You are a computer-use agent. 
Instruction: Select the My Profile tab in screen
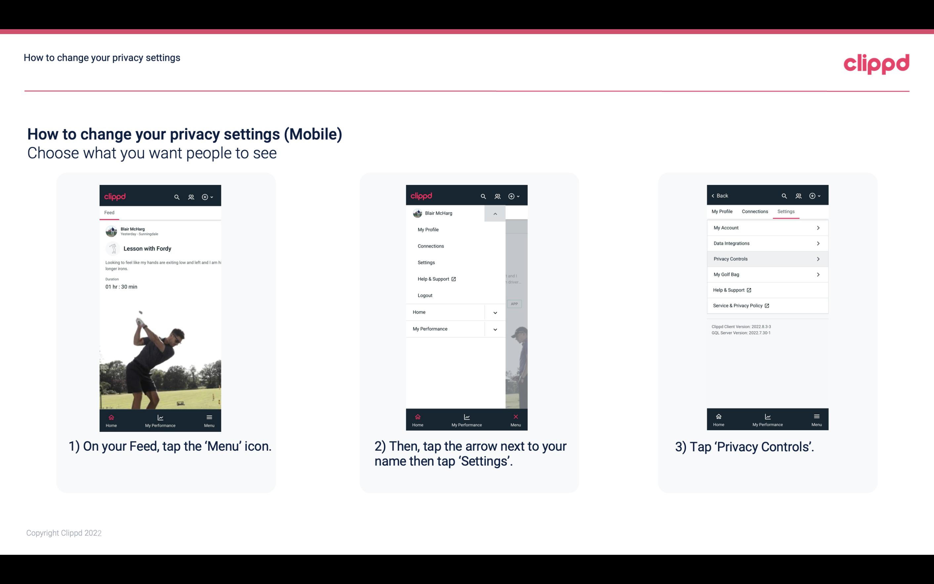pos(722,211)
